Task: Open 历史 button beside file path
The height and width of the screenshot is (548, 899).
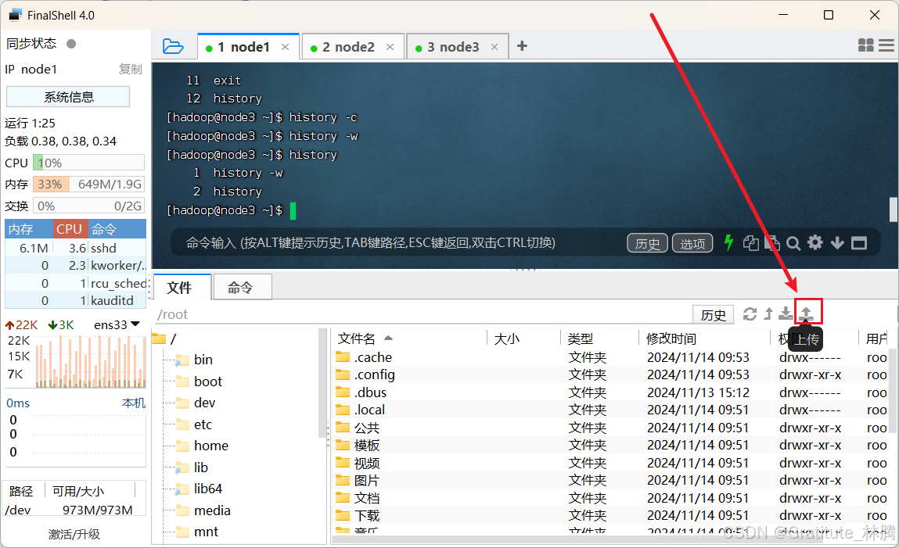Action: click(714, 314)
